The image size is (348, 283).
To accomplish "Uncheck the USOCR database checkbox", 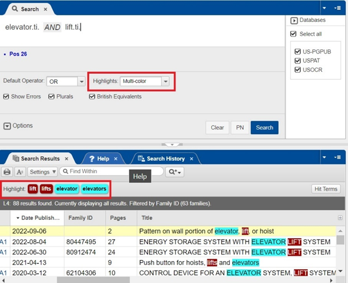I will click(297, 70).
